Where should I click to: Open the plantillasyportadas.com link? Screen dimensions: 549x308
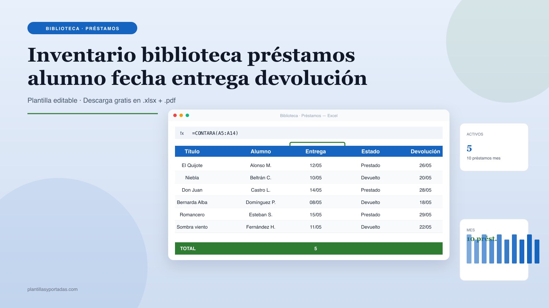52,289
